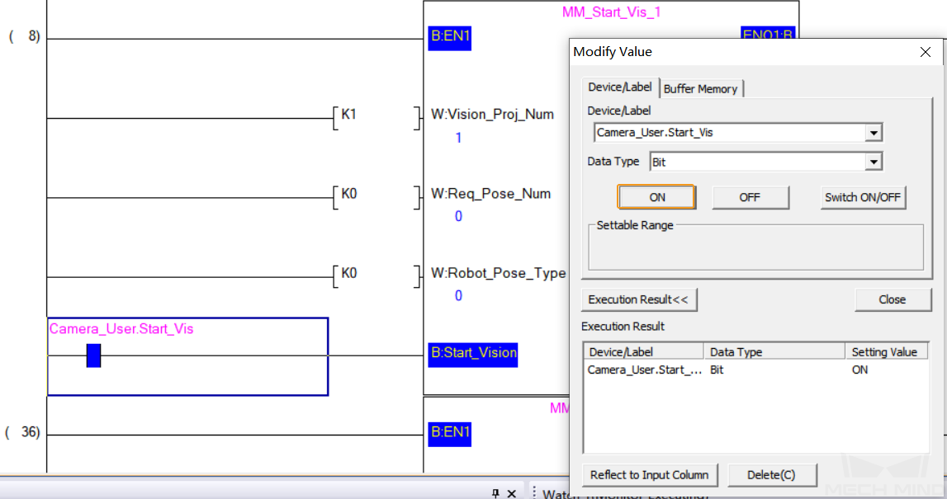Collapse the Execution Result section
This screenshot has width=947, height=499.
click(x=639, y=299)
